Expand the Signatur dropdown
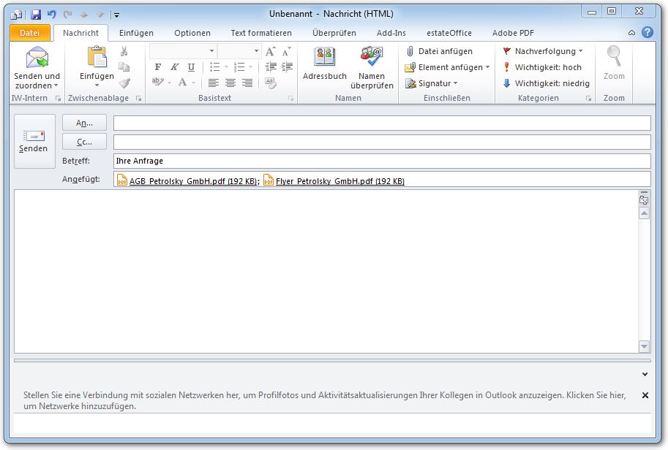Viewport: 668px width, 450px height. coord(432,83)
